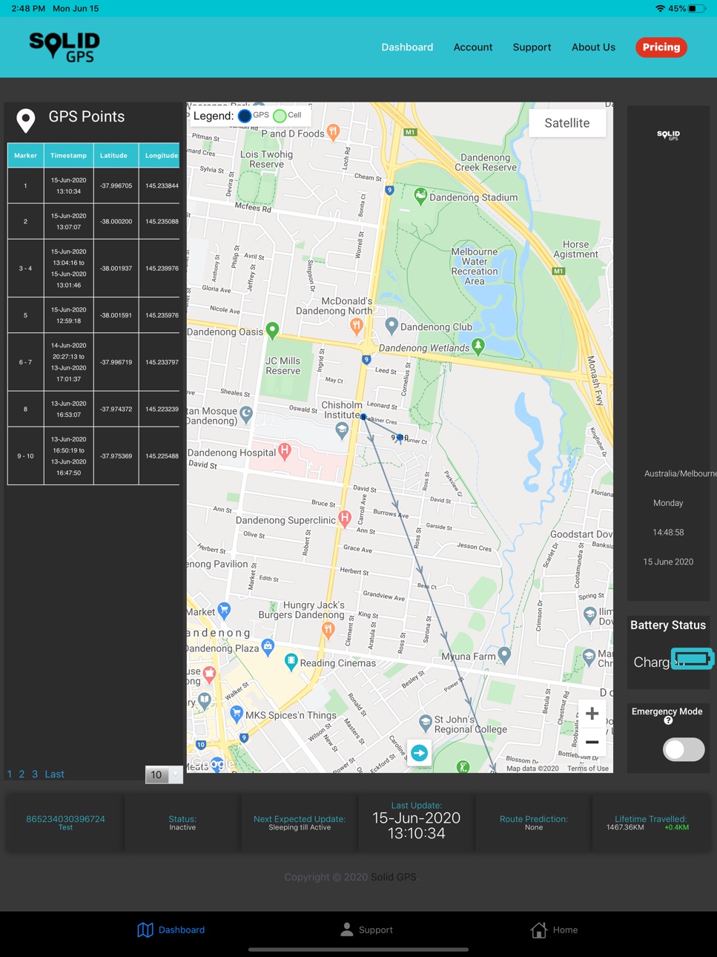Click the Last Update timestamp panel

[416, 823]
